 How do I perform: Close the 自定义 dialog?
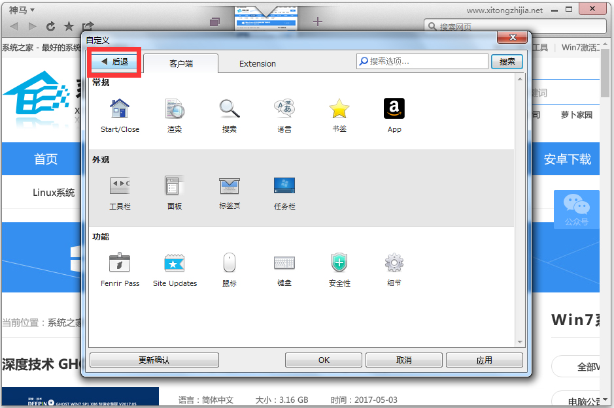pyautogui.click(x=513, y=37)
